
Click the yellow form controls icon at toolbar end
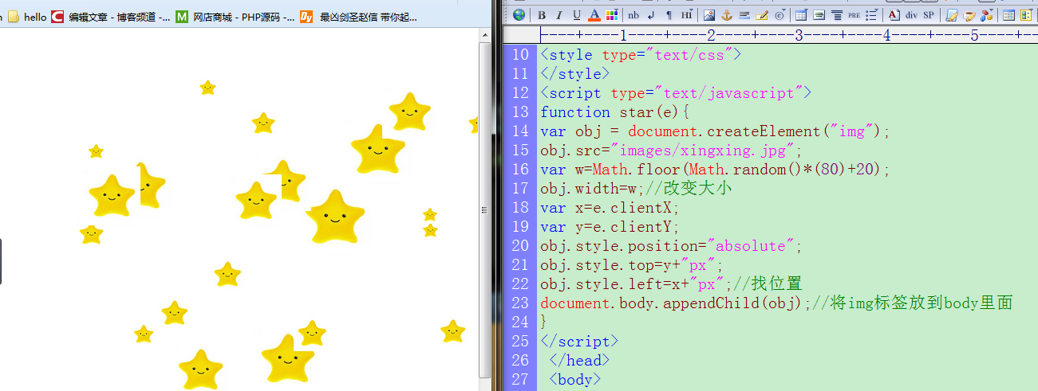tap(1026, 14)
